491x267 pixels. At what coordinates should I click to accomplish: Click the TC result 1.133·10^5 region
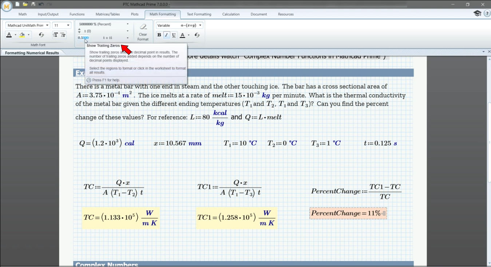pyautogui.click(x=120, y=218)
